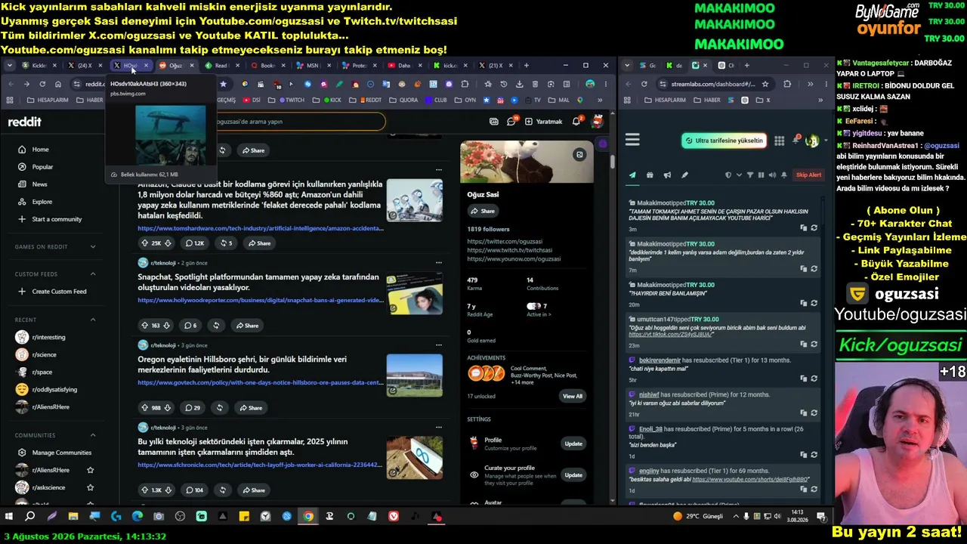Edit the Oğuz Sasi profile banner image
967x544 pixels.
pyautogui.click(x=579, y=155)
